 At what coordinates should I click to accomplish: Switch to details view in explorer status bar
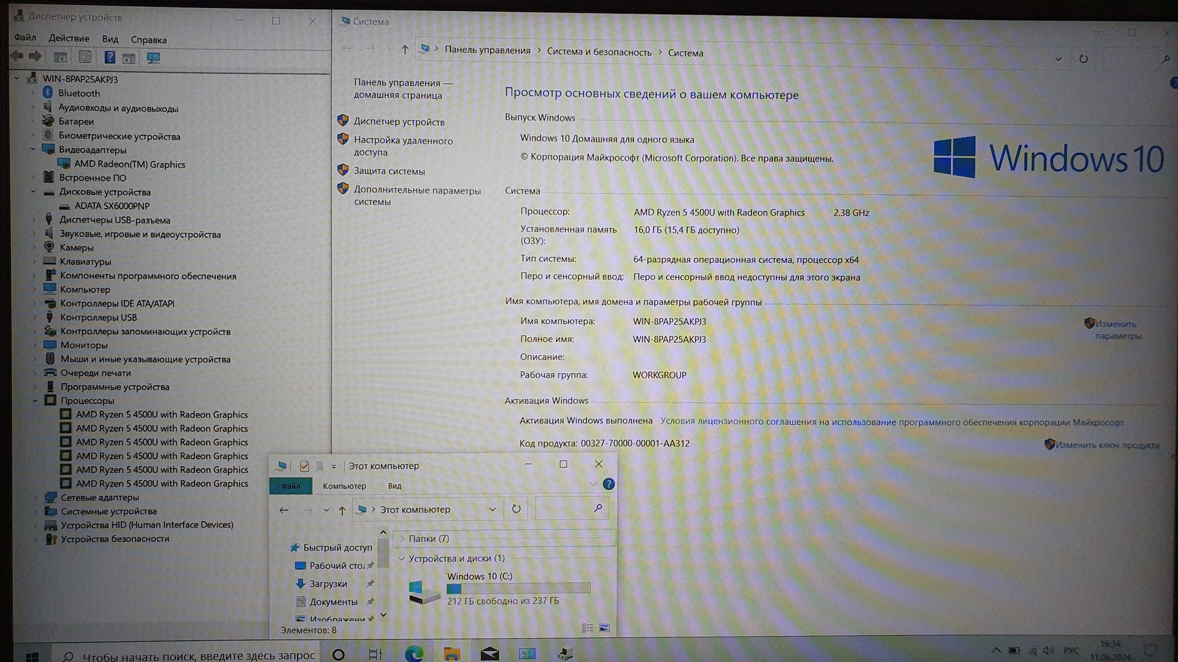(x=587, y=628)
